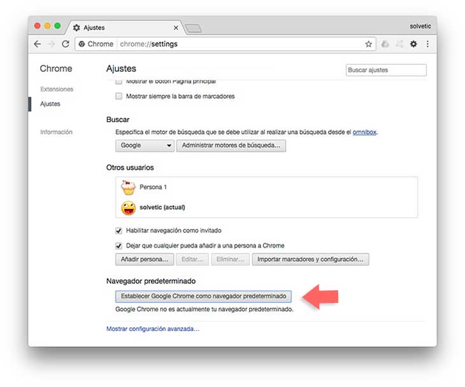Click the solvetic emoji avatar
The height and width of the screenshot is (387, 465).
click(x=129, y=208)
